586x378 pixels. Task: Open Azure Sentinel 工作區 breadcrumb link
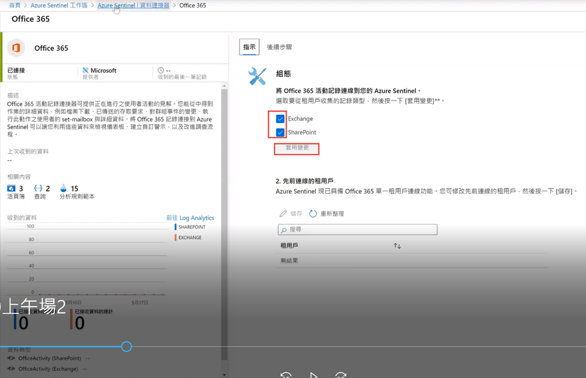pos(59,5)
